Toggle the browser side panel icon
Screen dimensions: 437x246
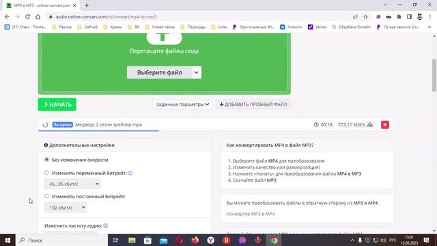(409, 16)
